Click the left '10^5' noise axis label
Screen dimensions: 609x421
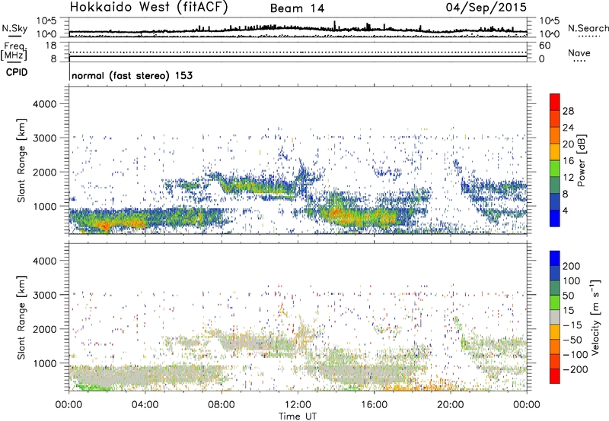click(x=46, y=21)
